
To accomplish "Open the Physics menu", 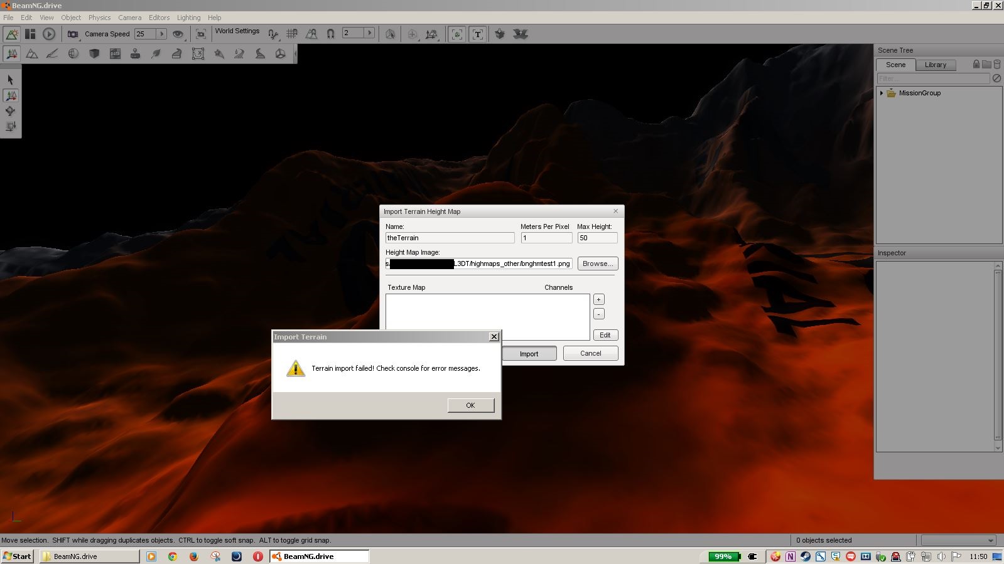I will click(99, 18).
